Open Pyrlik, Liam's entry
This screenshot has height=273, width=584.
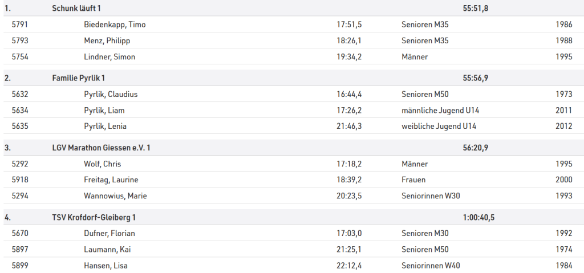pyautogui.click(x=104, y=110)
